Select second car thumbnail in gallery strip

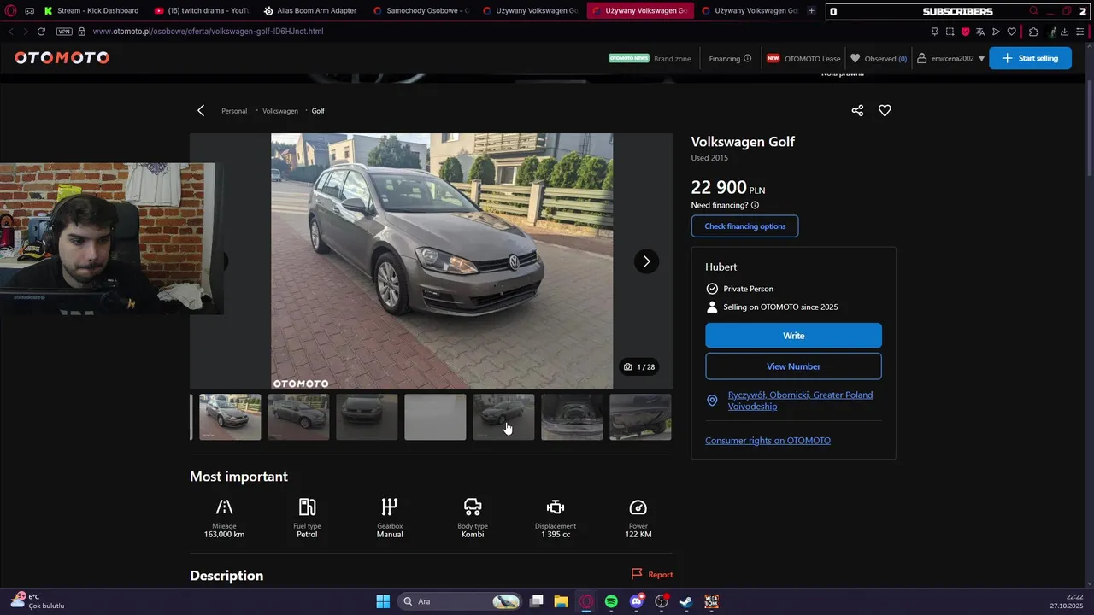click(x=298, y=417)
